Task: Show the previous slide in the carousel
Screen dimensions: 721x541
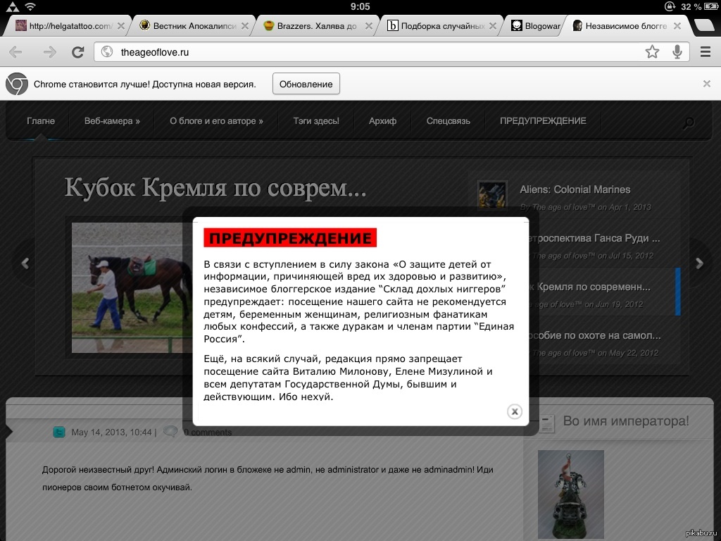Action: click(25, 263)
